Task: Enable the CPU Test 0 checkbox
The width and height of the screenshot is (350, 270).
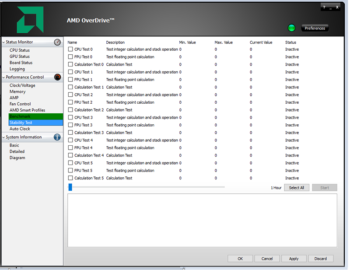Action: click(70, 49)
